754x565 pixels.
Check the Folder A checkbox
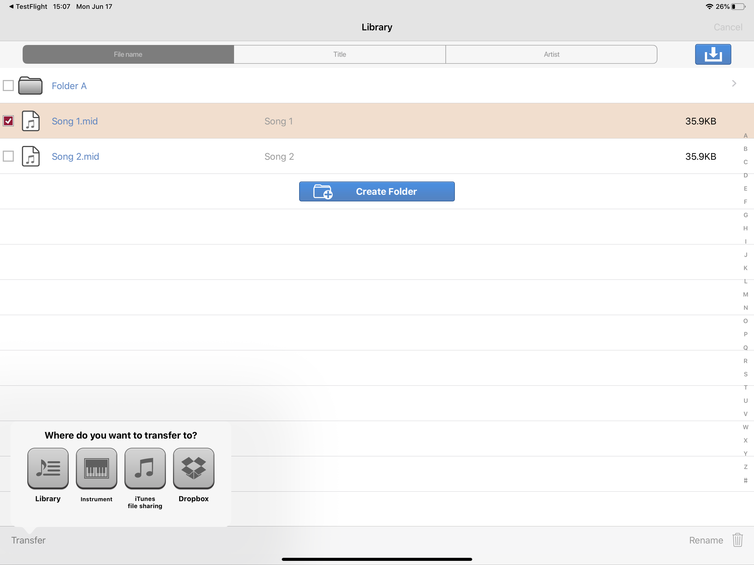8,85
